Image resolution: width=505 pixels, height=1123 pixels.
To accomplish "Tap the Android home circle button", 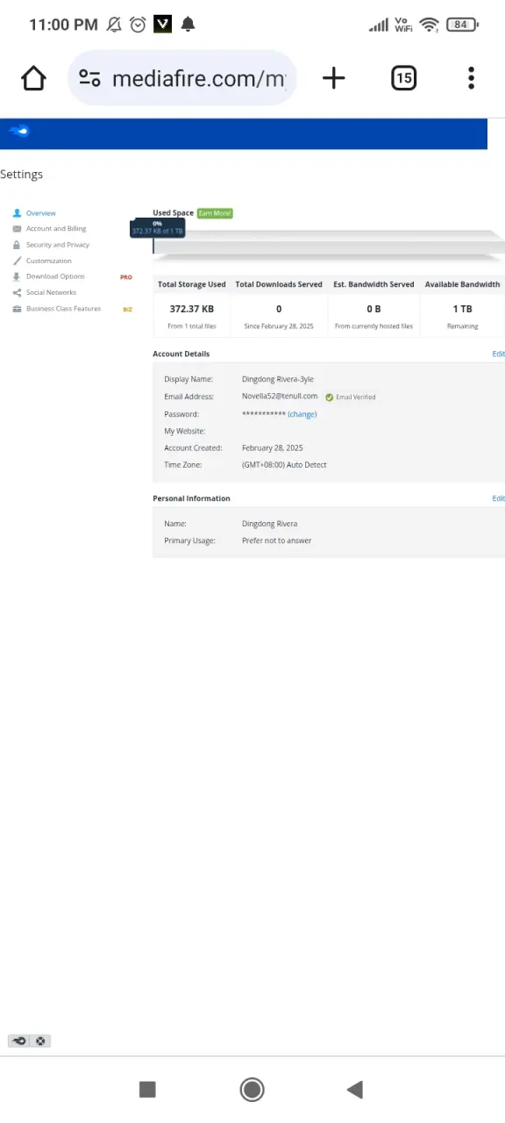I will coord(252,1090).
